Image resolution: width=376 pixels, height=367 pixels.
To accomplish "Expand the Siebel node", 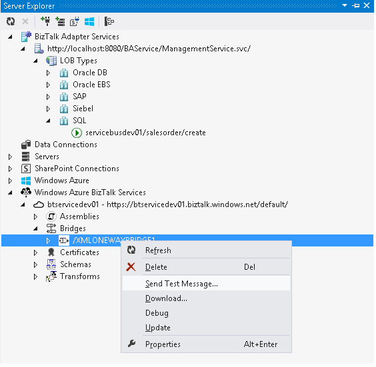I will (x=48, y=109).
